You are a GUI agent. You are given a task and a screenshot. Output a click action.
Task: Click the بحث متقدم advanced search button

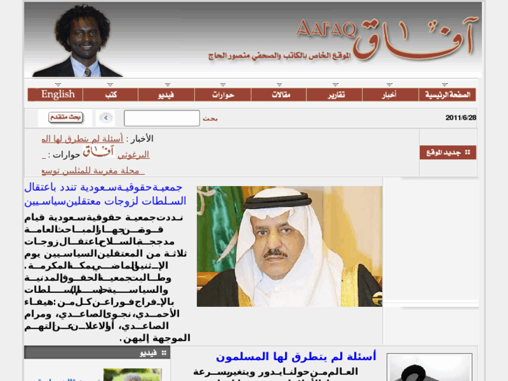click(x=66, y=117)
